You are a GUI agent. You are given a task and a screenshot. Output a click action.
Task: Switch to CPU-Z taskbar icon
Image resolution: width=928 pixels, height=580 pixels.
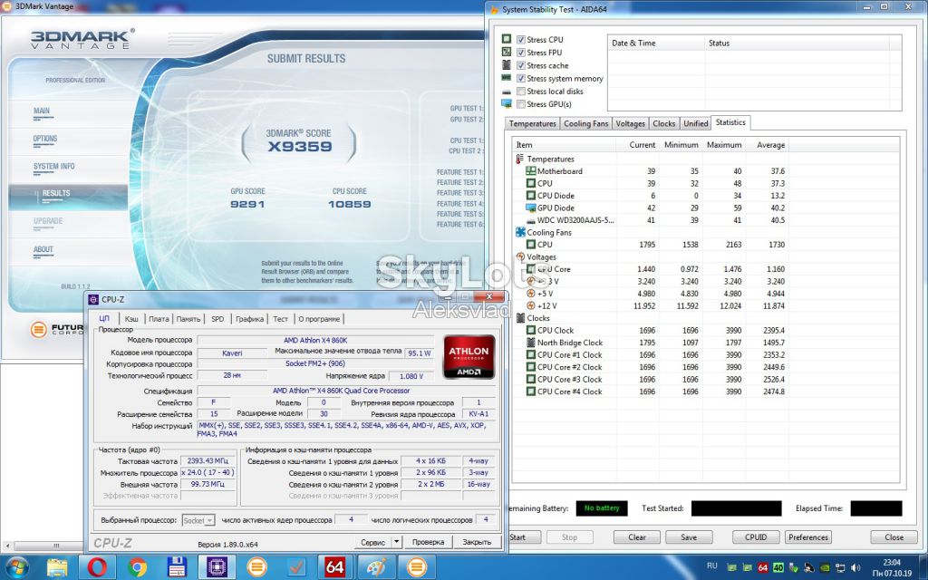[217, 567]
